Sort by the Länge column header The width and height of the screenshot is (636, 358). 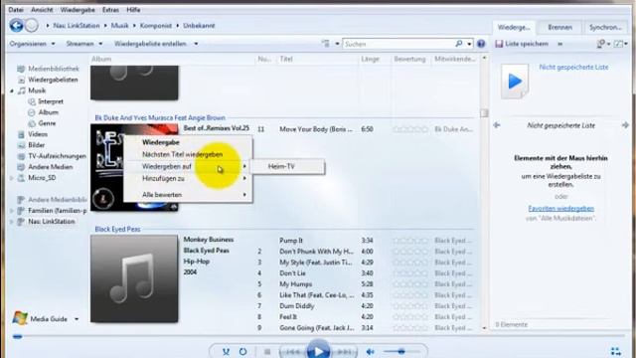point(371,59)
